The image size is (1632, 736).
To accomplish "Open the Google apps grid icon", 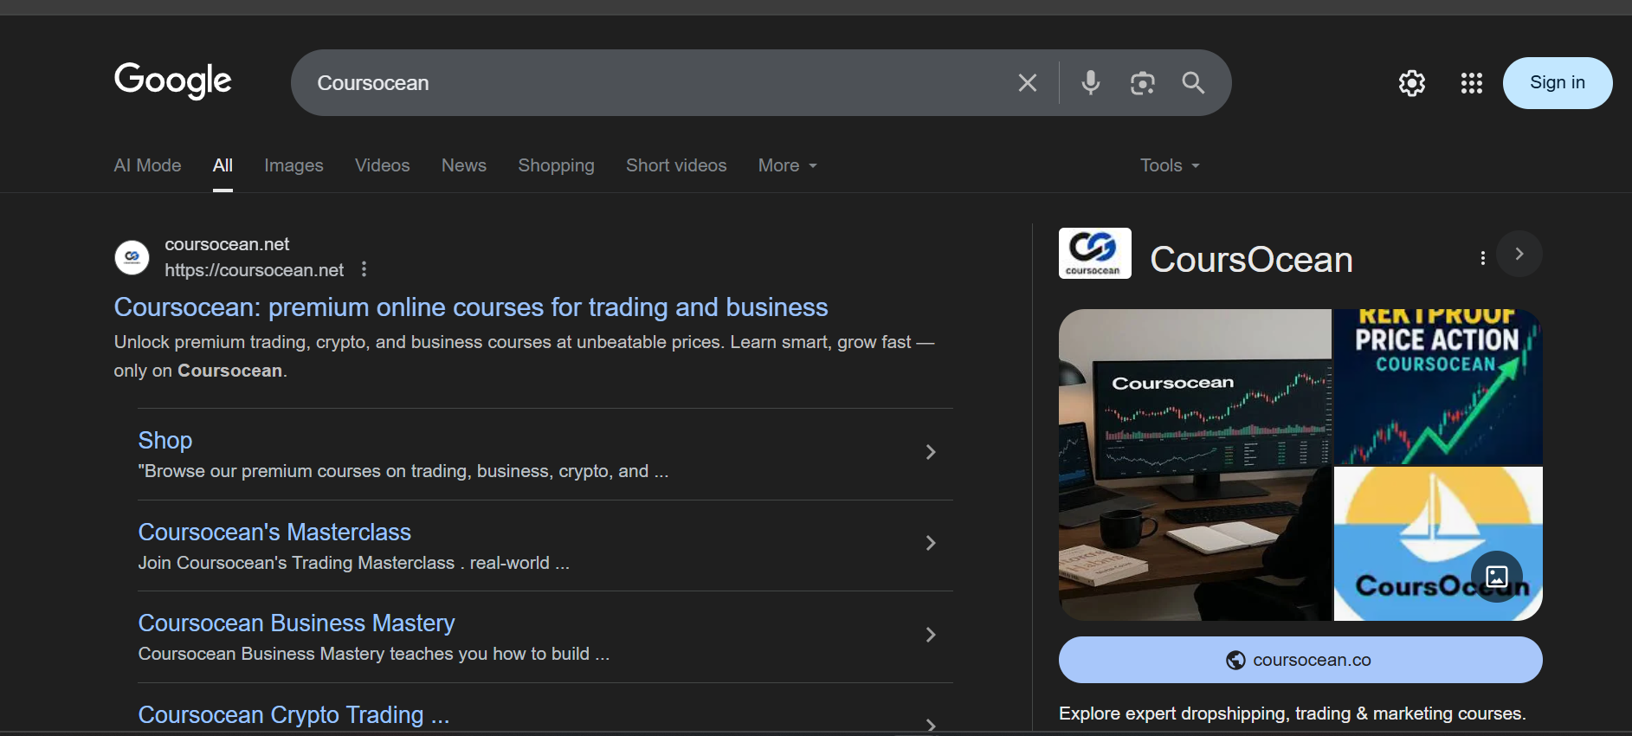I will click(x=1471, y=83).
